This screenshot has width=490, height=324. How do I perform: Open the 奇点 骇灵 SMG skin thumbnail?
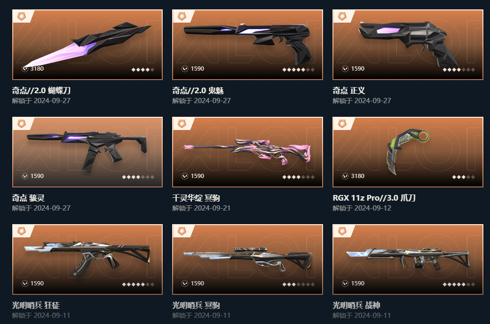pyautogui.click(x=88, y=152)
